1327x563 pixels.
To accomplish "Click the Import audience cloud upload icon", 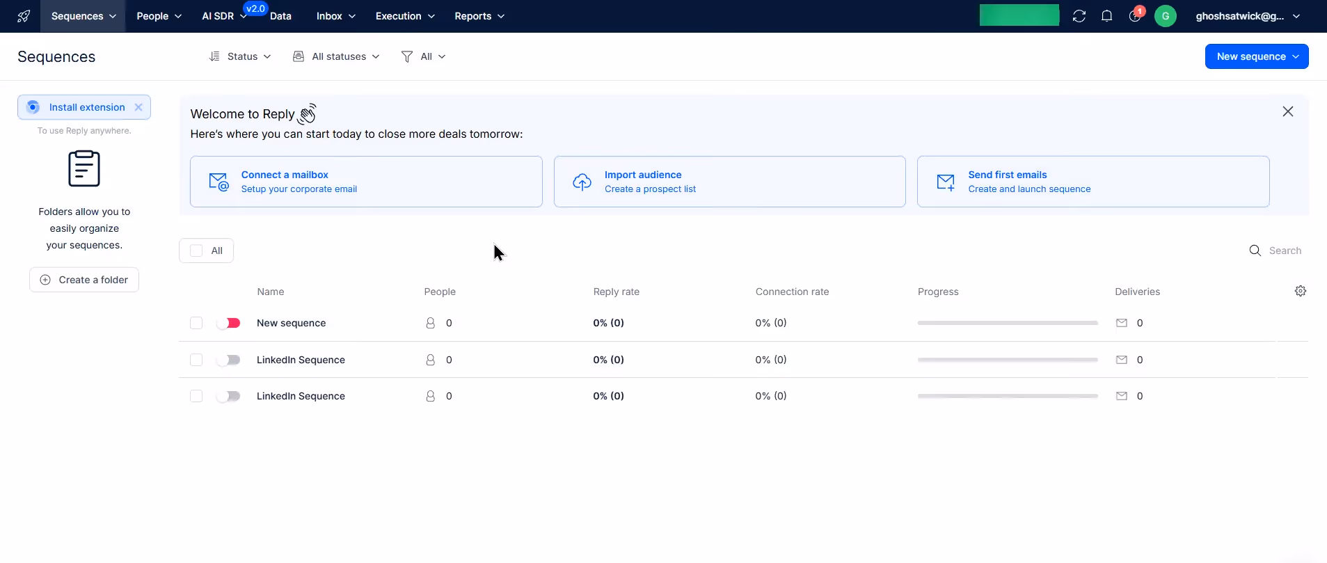I will coord(582,182).
